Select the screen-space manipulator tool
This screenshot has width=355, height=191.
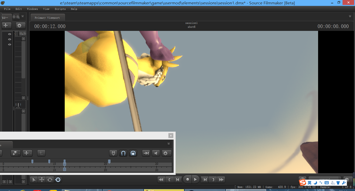(x=58, y=180)
